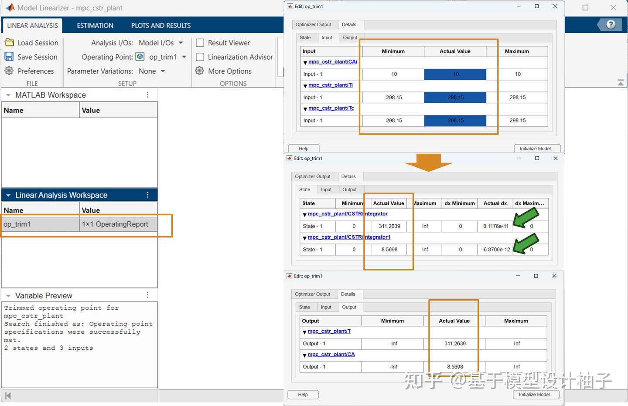Open the op_trim1 Operating Point dropdown
The height and width of the screenshot is (406, 628).
(x=184, y=57)
